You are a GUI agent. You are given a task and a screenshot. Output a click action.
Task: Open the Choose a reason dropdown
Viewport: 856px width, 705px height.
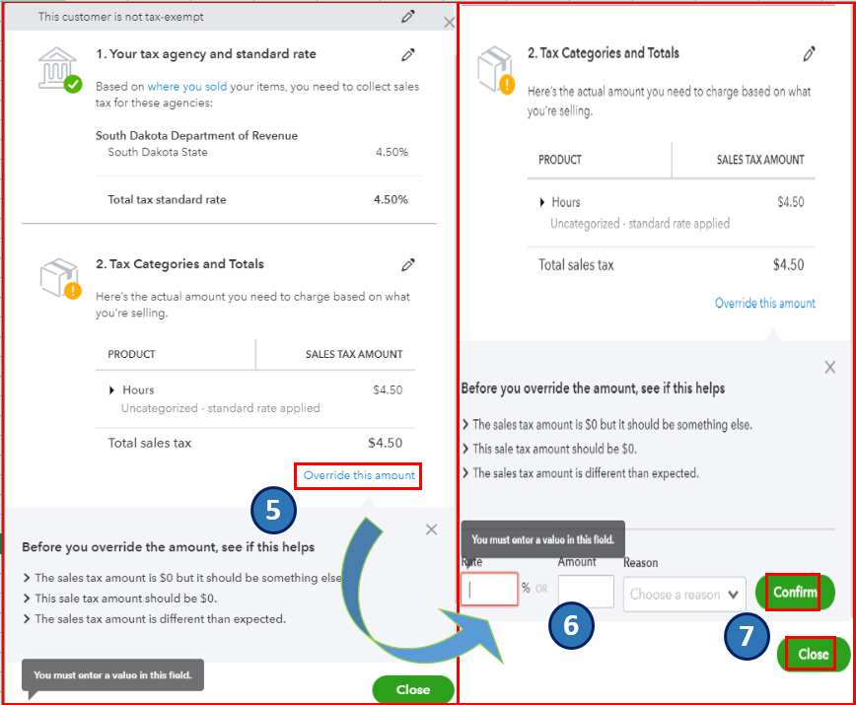tap(684, 594)
